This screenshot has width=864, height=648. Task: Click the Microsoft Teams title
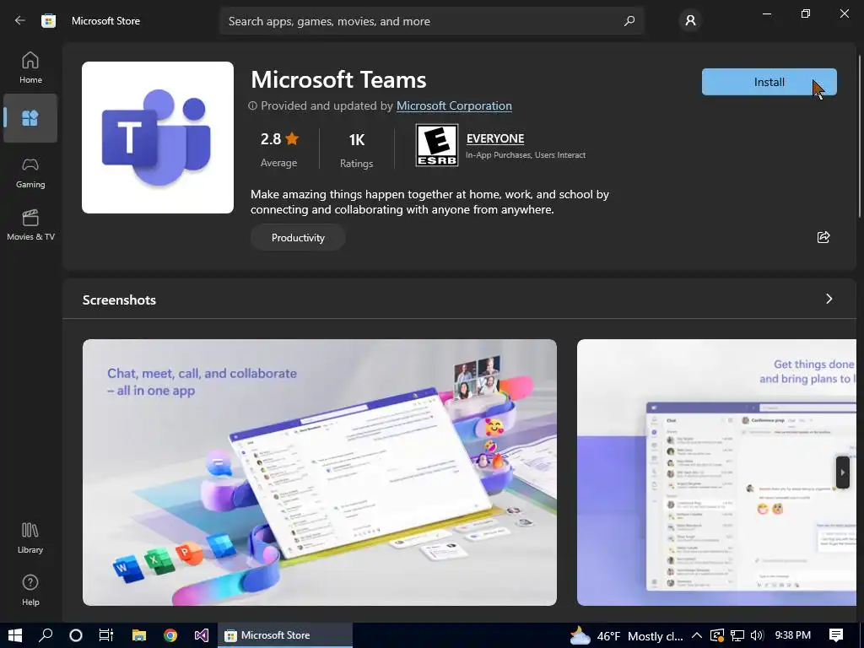tap(338, 80)
